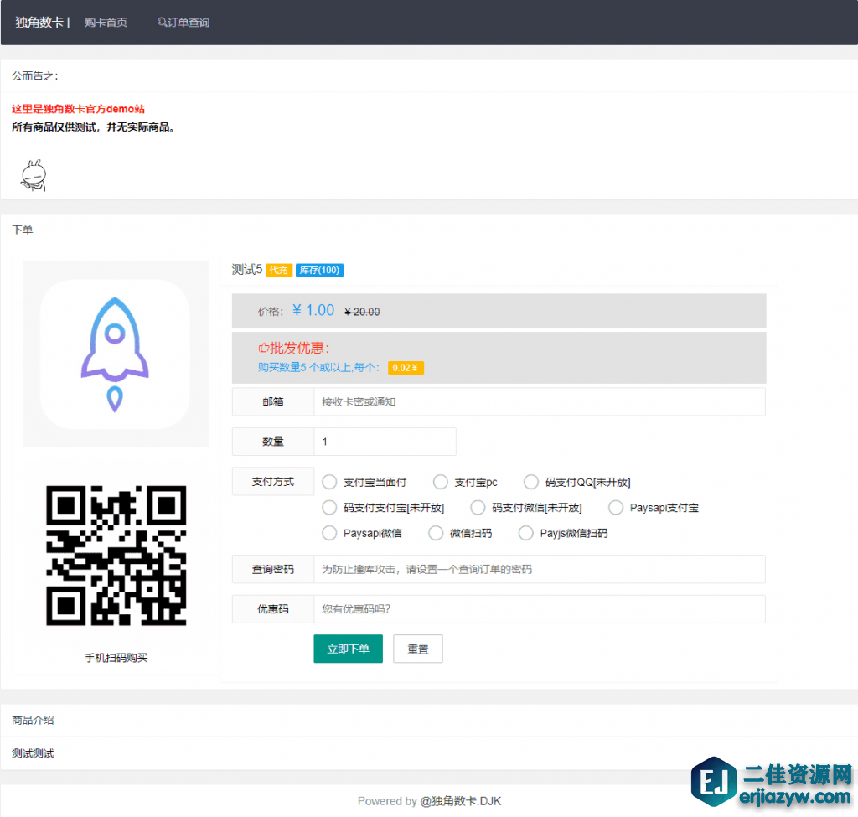Click the thumbs-up icon next to 批发优惠
The image size is (858, 817).
(x=263, y=348)
